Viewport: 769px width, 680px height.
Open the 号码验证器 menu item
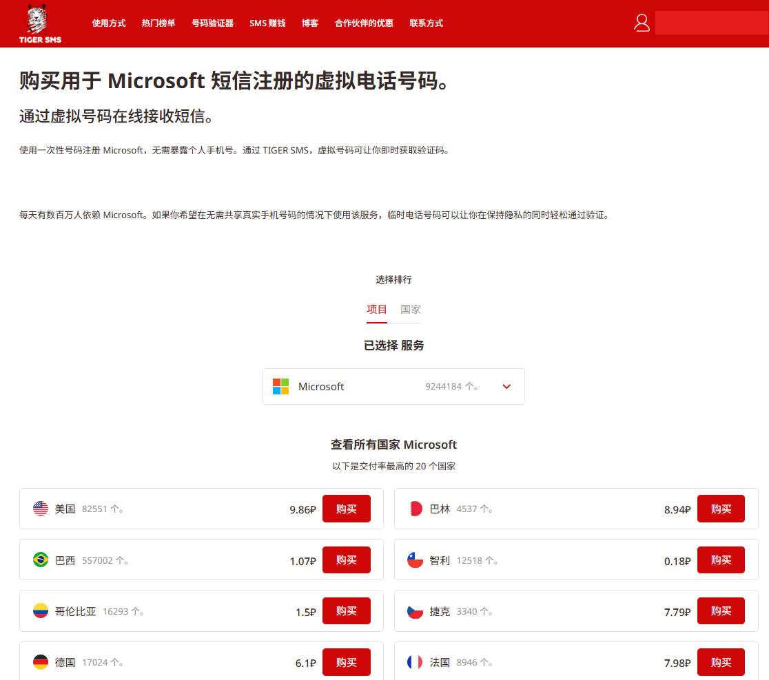(x=212, y=23)
